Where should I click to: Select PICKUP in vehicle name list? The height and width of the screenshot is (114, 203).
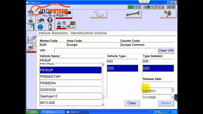(70, 70)
